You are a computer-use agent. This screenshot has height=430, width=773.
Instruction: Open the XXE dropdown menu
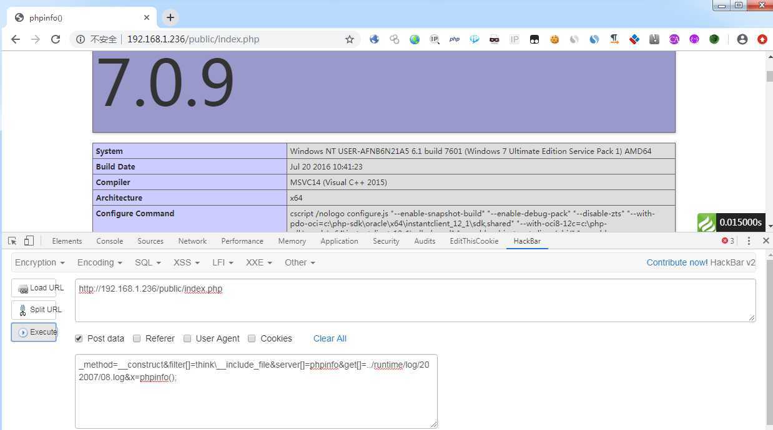pyautogui.click(x=259, y=262)
